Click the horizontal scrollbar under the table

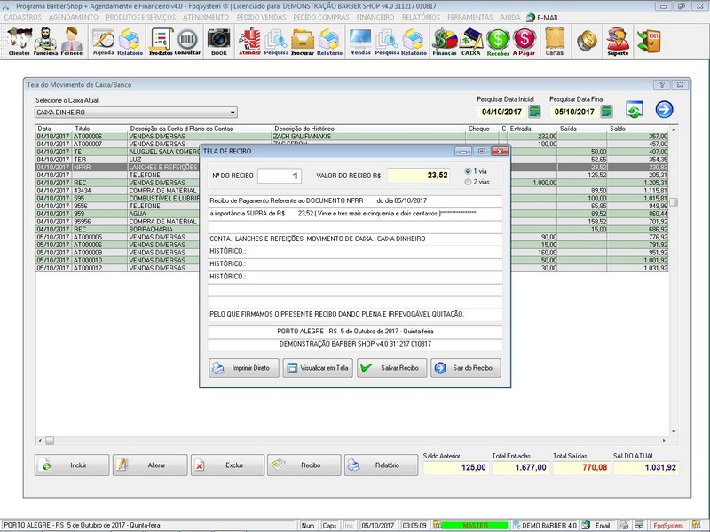[355, 440]
